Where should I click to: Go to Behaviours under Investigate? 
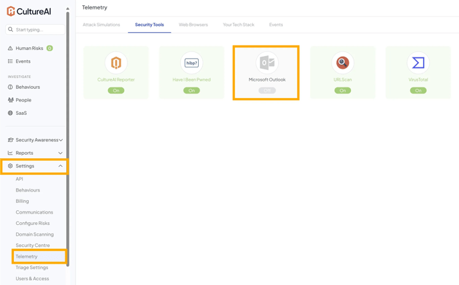tap(28, 87)
